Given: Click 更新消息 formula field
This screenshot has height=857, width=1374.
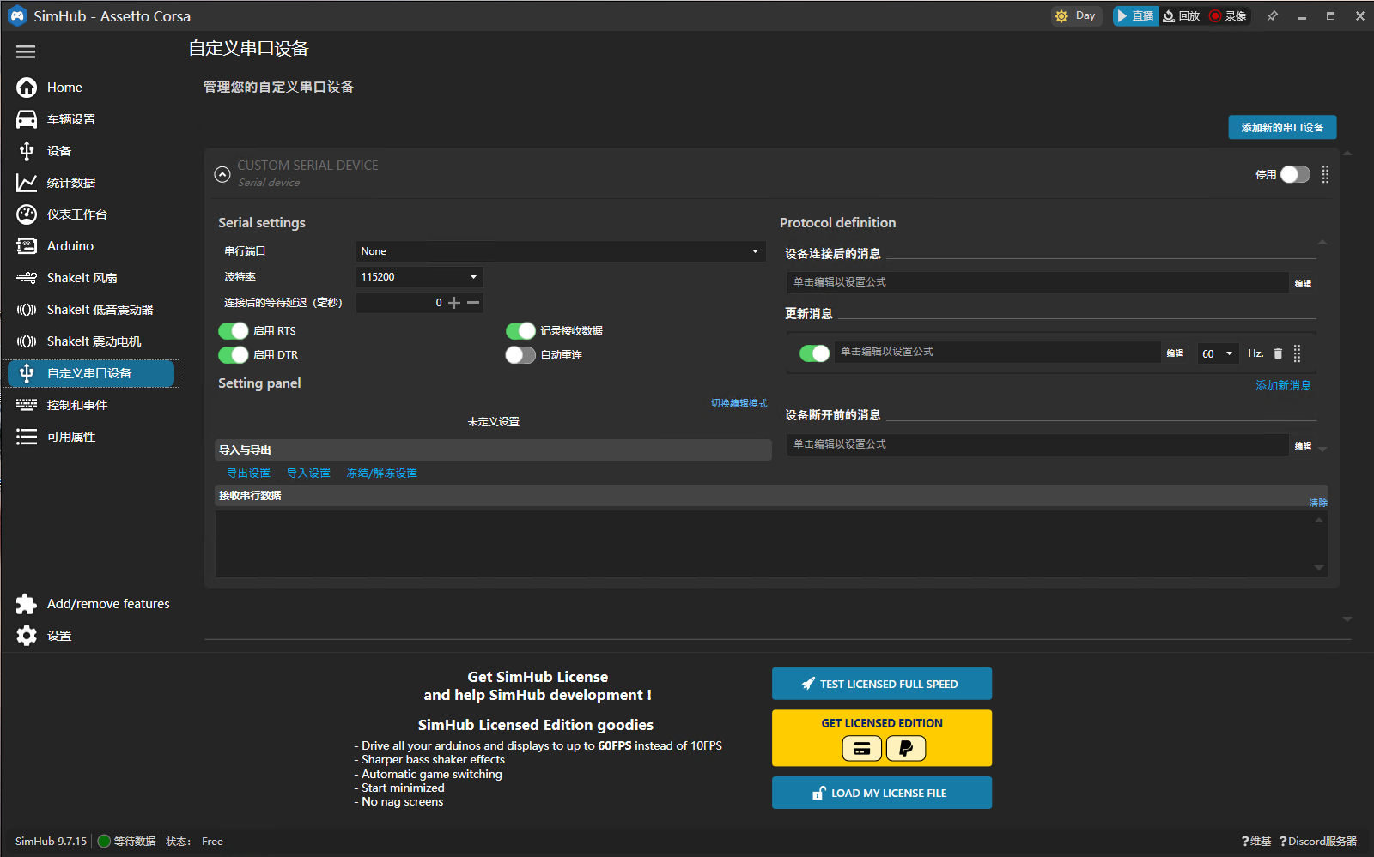Looking at the screenshot, I should [998, 352].
